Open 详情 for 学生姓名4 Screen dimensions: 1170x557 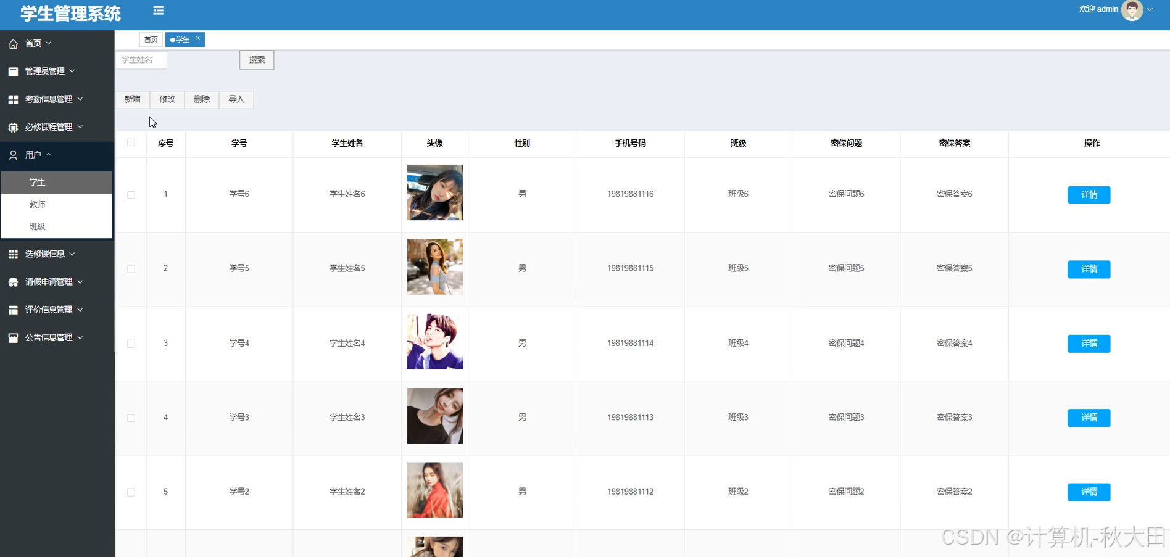tap(1089, 344)
